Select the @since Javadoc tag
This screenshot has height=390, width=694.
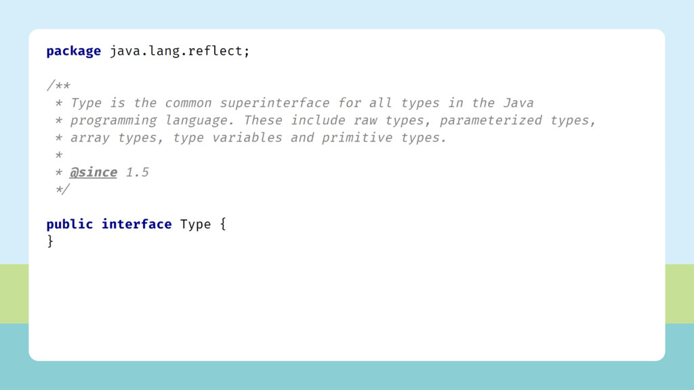tap(94, 173)
